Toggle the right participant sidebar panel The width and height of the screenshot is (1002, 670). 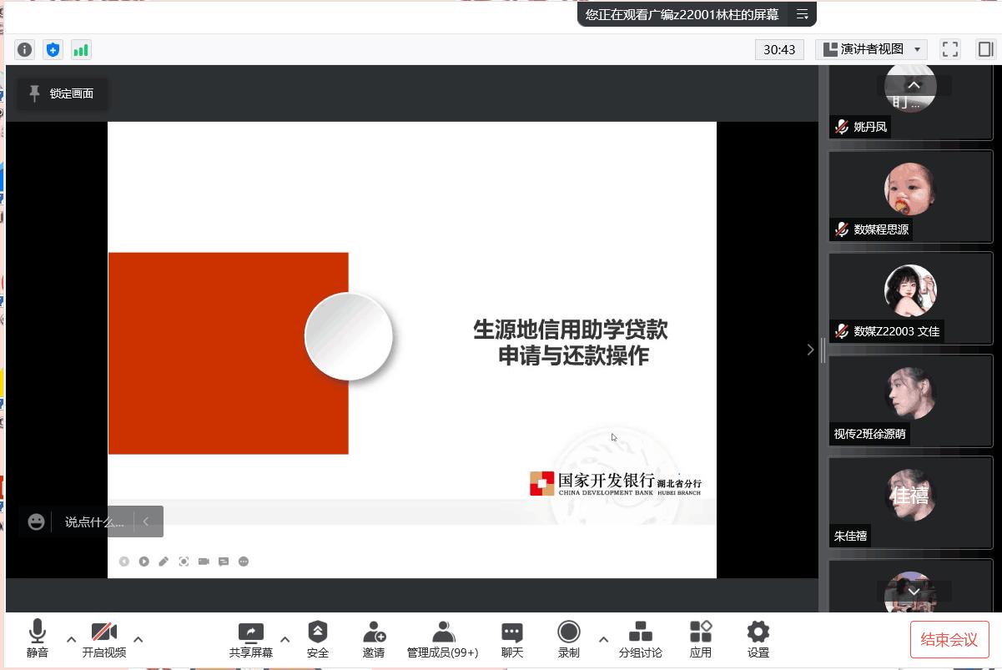coord(985,49)
